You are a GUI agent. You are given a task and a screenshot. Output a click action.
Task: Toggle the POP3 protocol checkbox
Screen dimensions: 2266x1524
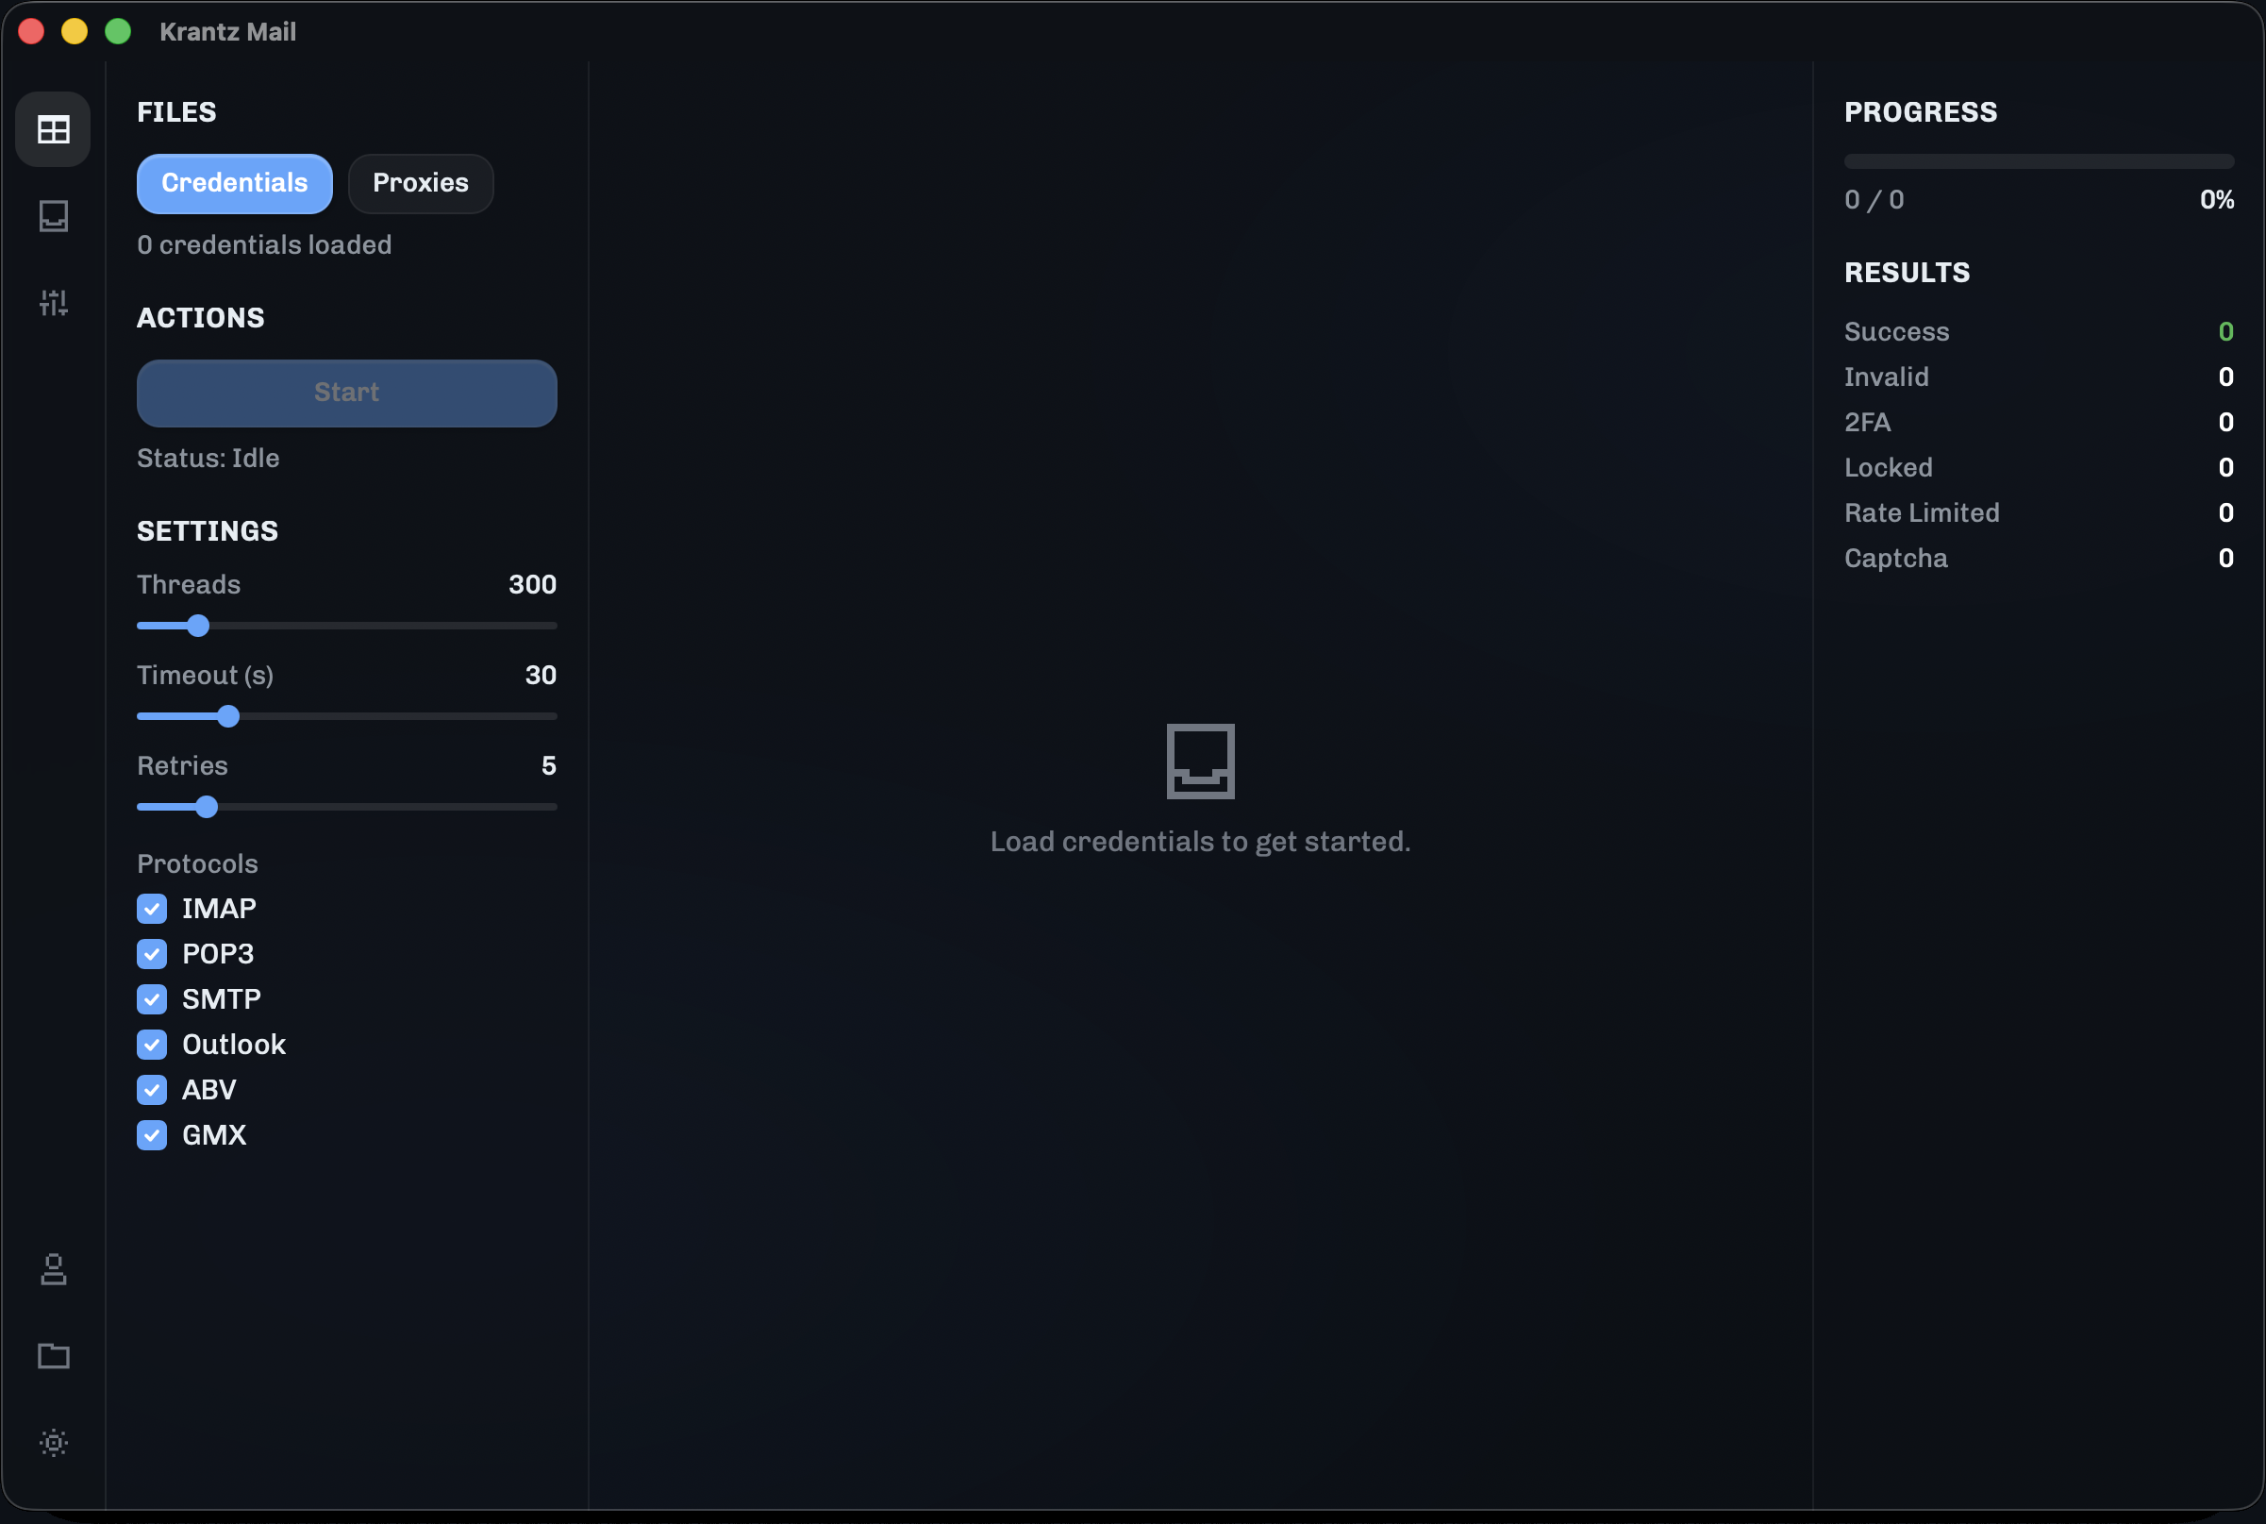pyautogui.click(x=152, y=953)
